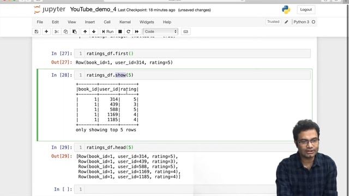The height and width of the screenshot is (196, 349).
Task: Click Out[29] row with user_id=588
Action: pos(128,167)
